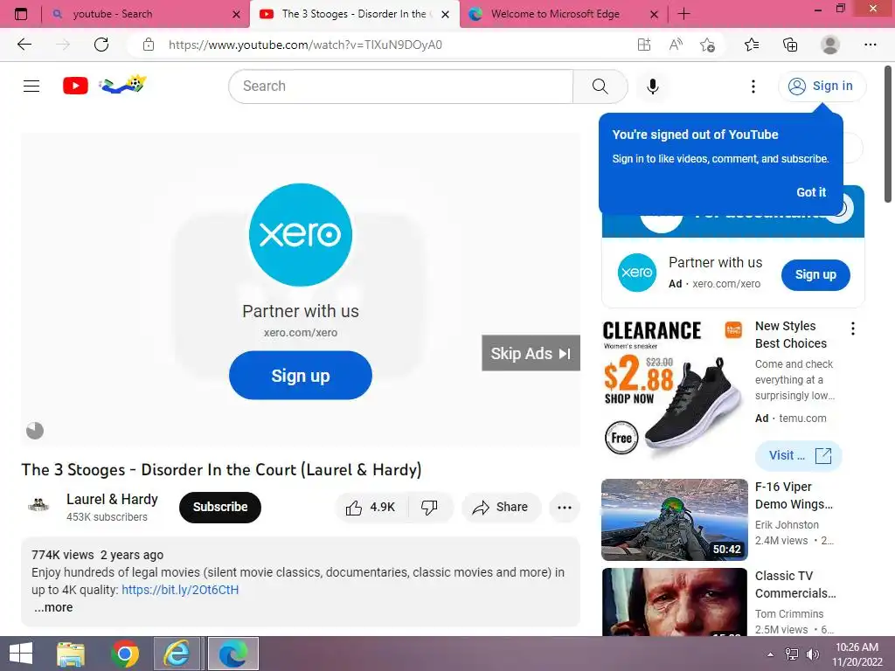
Task: Click the YouTube logo home icon
Action: click(75, 86)
